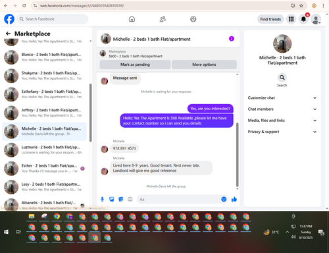Open the emoji picker in message box

224,199
